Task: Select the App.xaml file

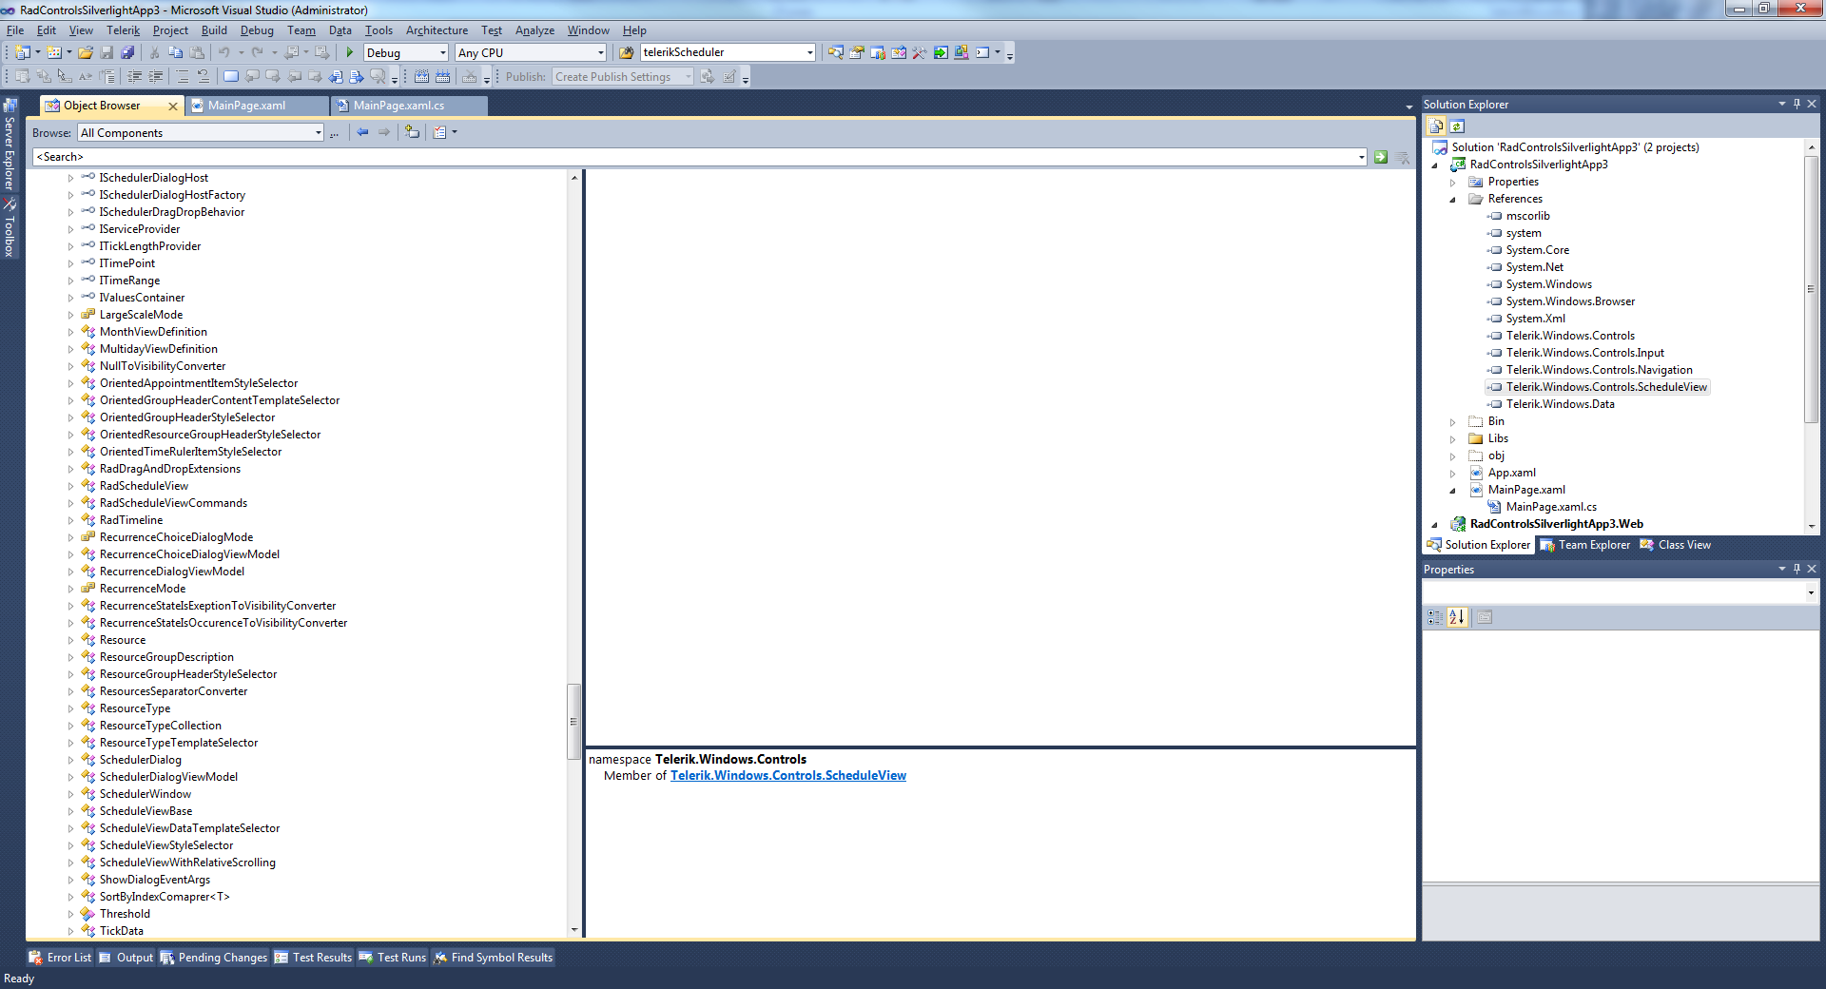Action: pos(1511,473)
